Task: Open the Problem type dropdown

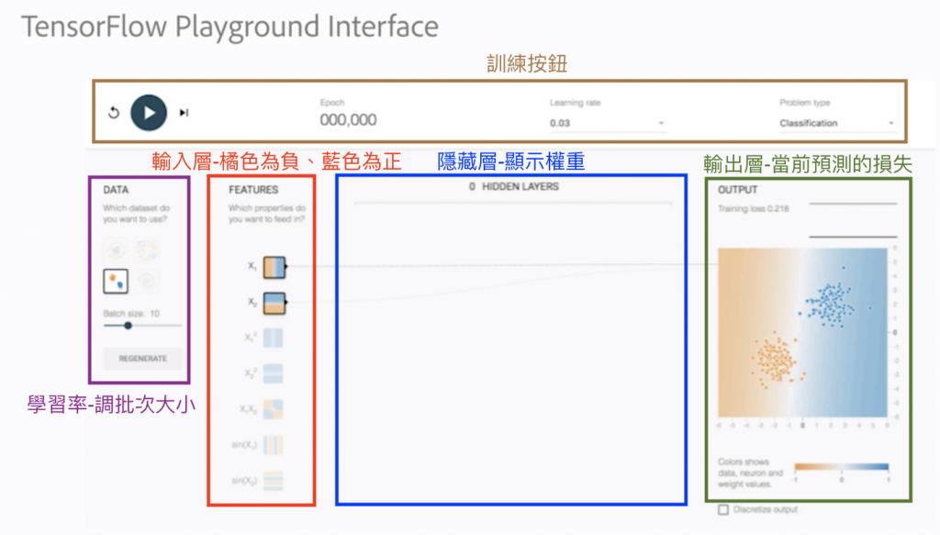Action: 836,123
